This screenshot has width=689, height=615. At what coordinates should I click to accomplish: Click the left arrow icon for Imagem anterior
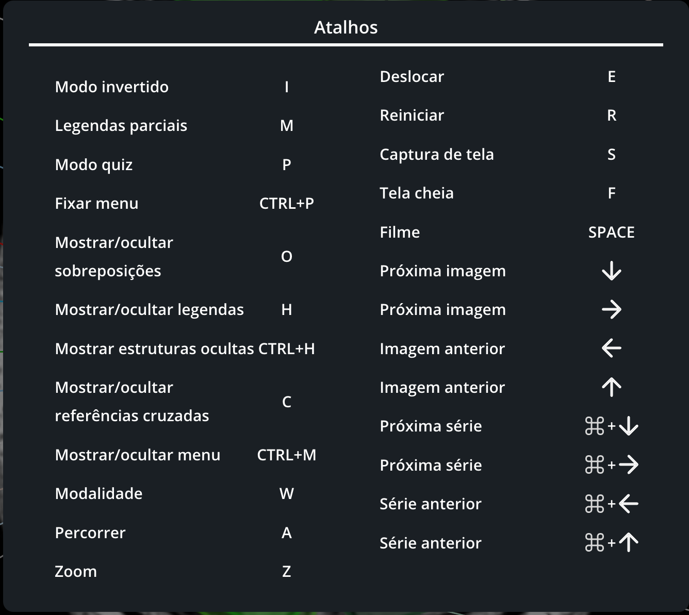612,348
